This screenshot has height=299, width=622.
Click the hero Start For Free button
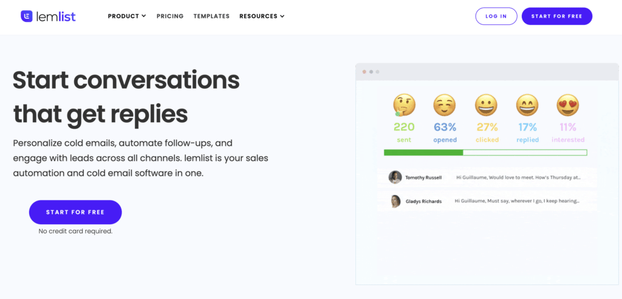[x=75, y=213]
